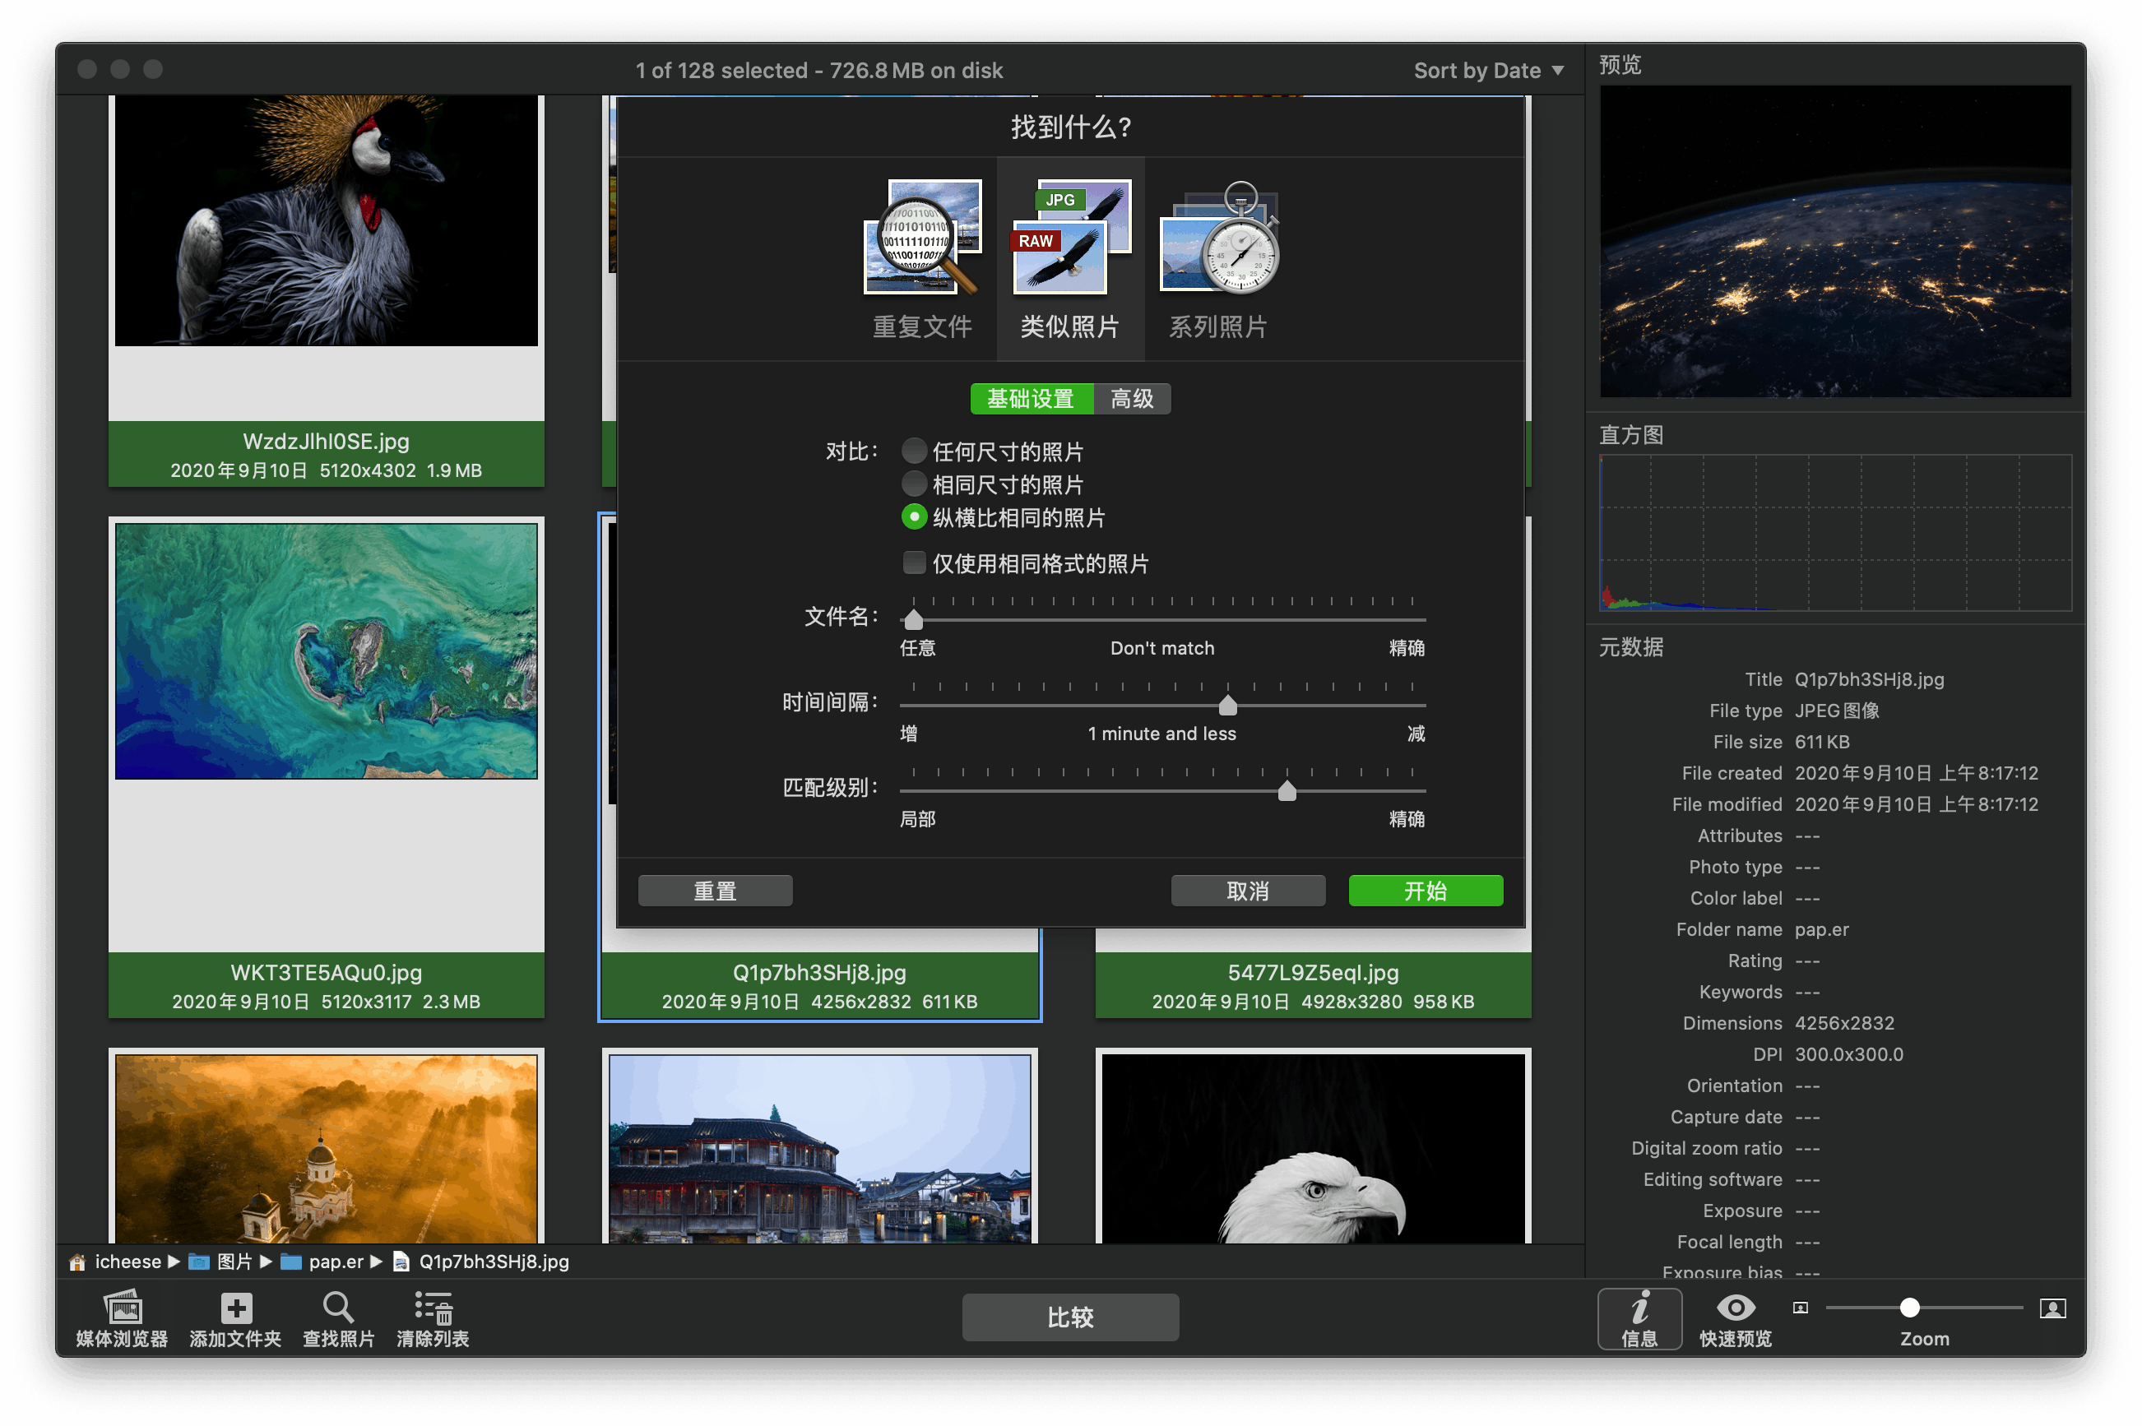Click the match level (匹配级别) slider handle

[x=1287, y=791]
